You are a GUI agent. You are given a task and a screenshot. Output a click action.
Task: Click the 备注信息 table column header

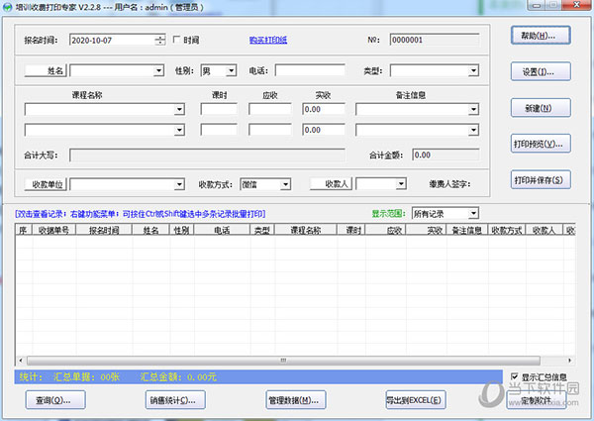pyautogui.click(x=467, y=230)
